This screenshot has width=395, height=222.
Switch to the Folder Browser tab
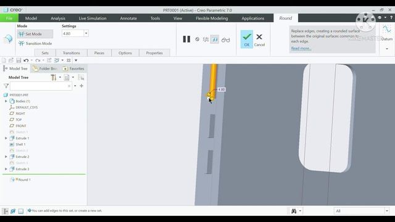(x=44, y=68)
